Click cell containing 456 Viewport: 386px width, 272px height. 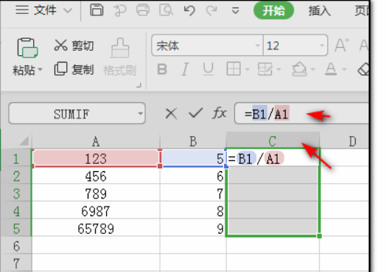[96, 176]
